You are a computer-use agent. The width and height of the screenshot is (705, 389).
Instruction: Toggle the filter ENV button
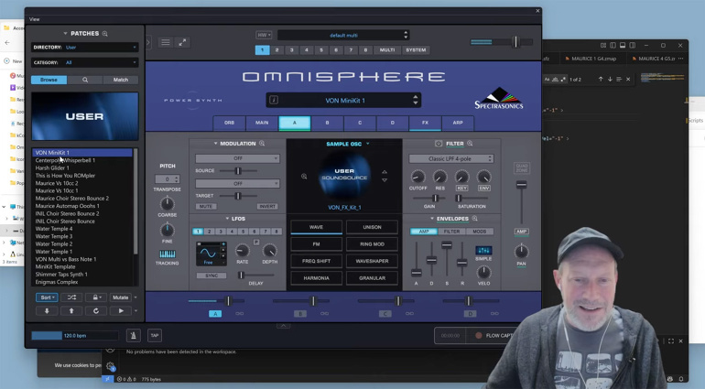click(x=483, y=188)
